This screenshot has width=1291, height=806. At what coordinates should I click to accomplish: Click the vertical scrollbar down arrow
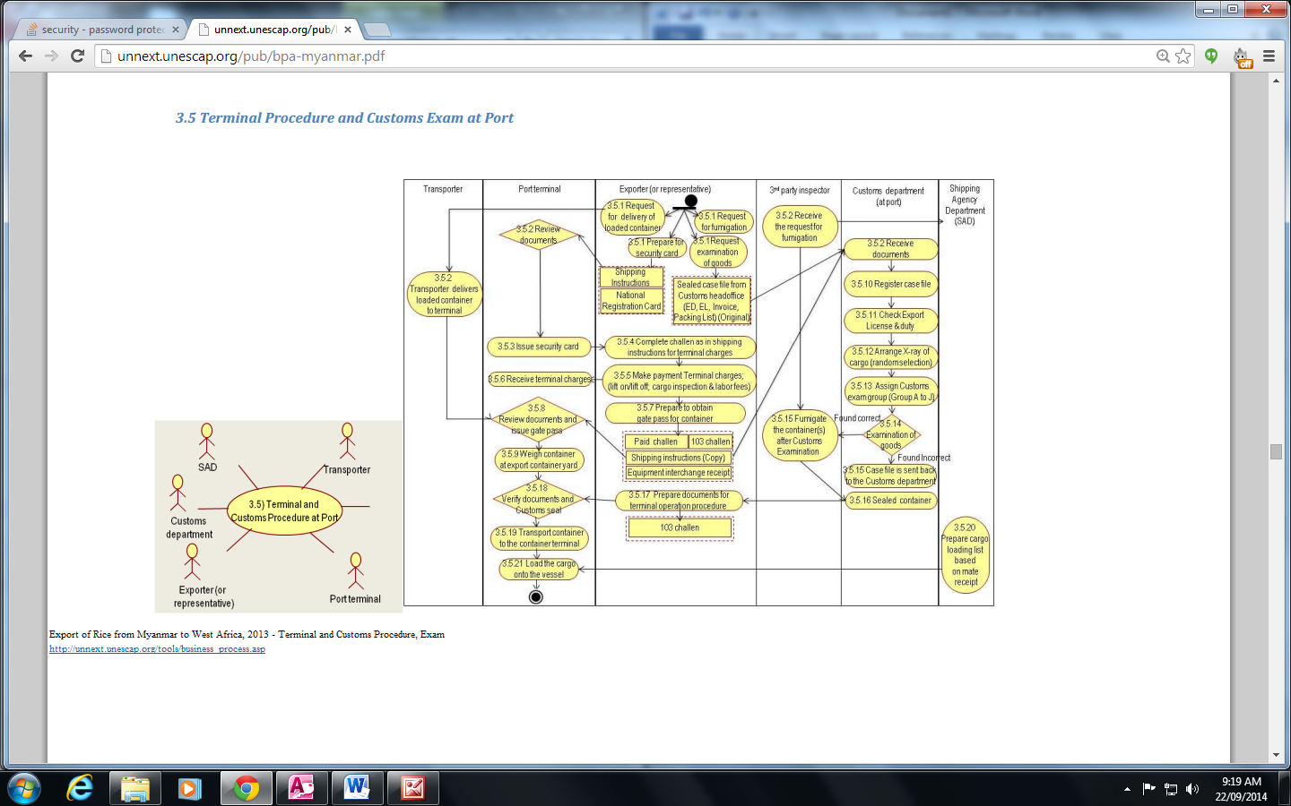(1276, 755)
